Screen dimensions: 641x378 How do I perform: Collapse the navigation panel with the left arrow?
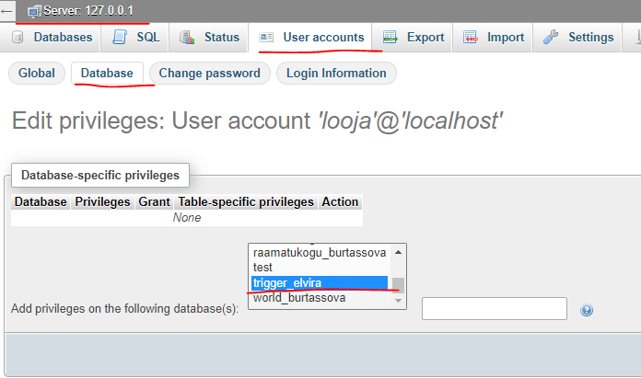(7, 11)
